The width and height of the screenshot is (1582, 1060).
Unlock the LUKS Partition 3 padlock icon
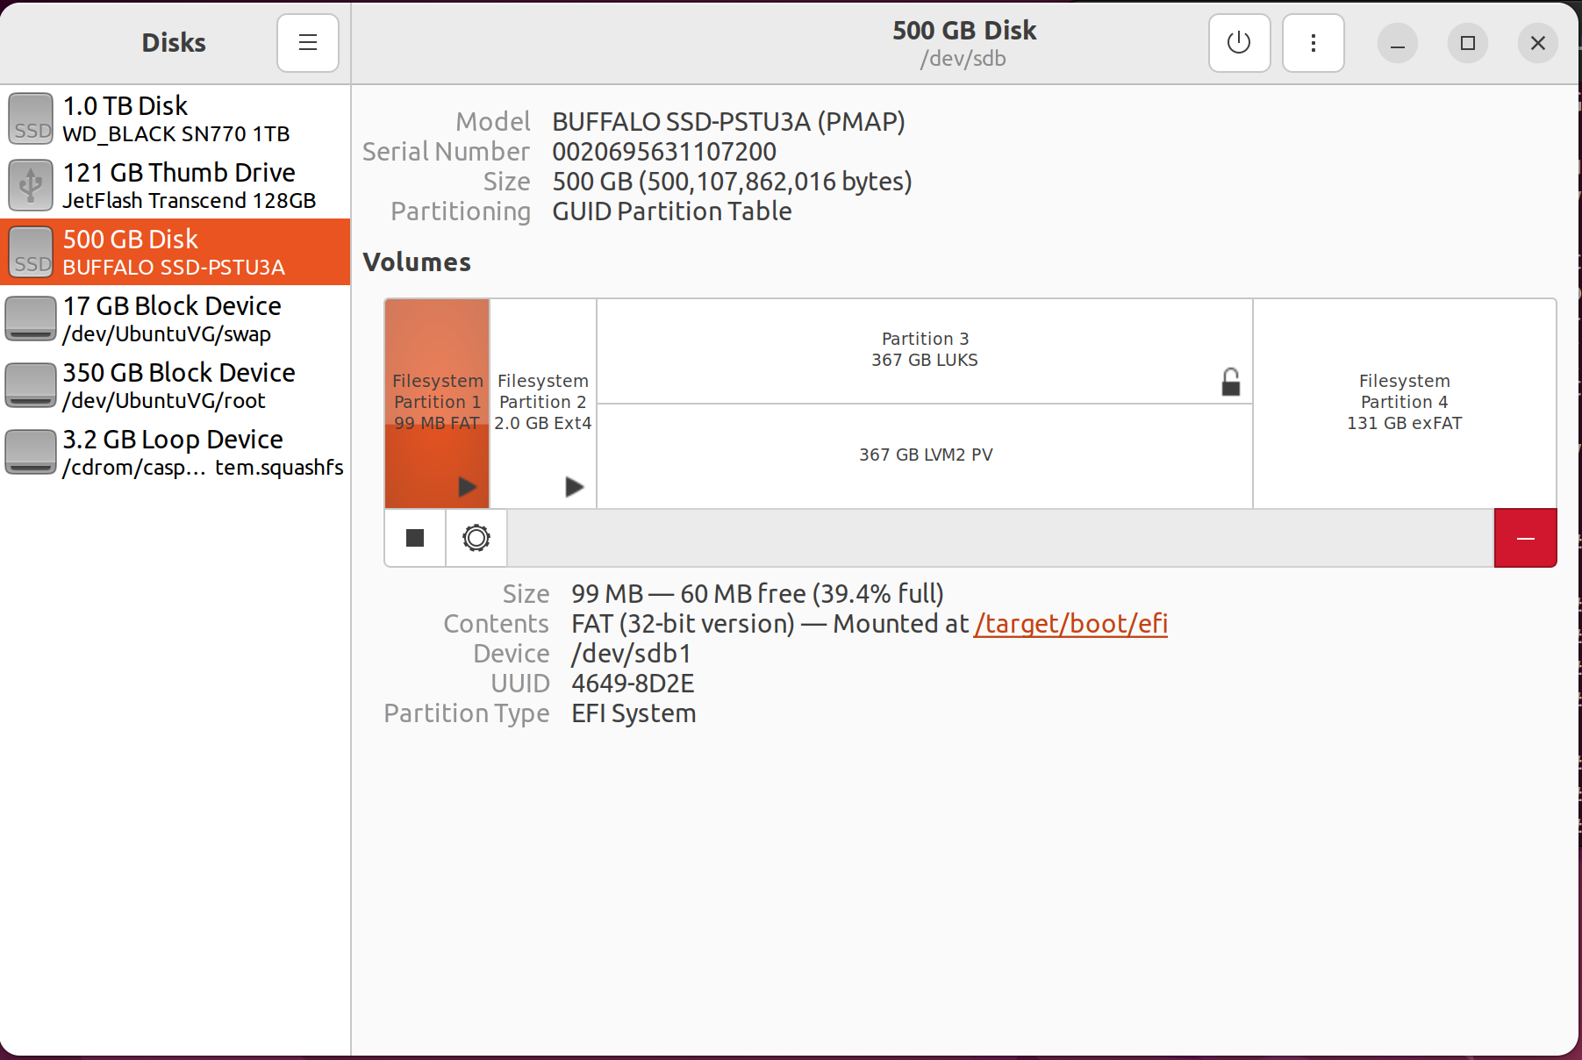coord(1230,382)
